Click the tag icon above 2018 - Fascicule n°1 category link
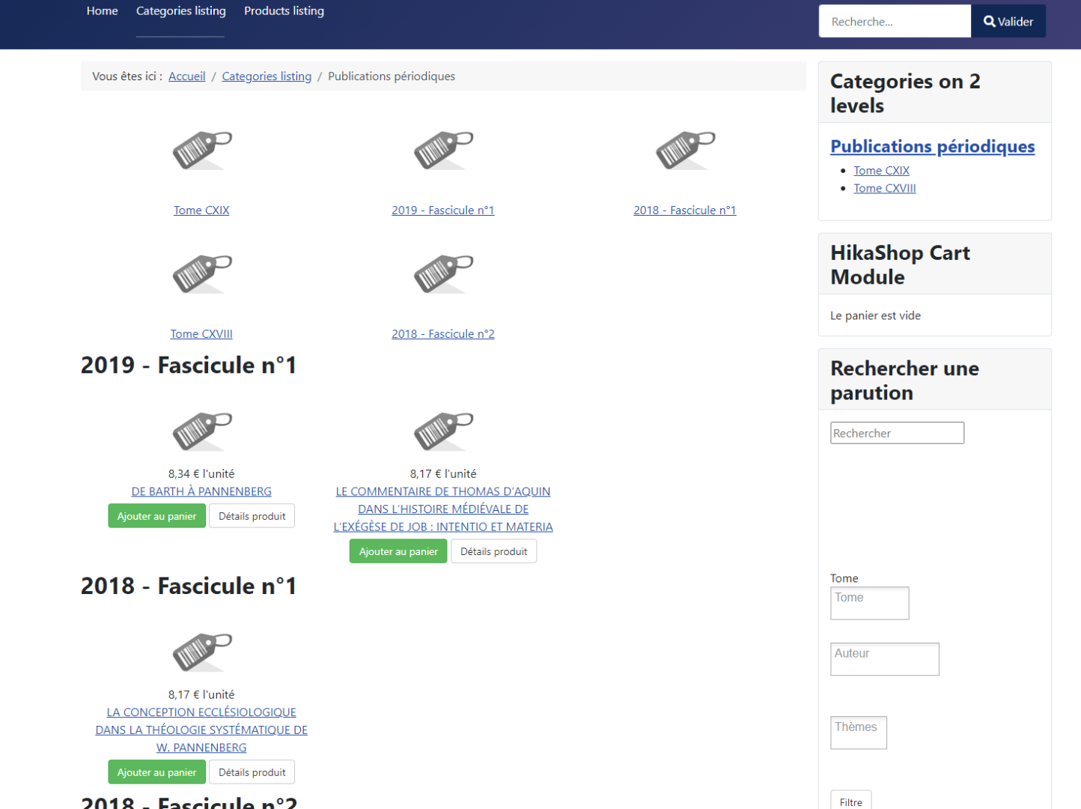Screen dimensions: 1081x809 (685, 150)
